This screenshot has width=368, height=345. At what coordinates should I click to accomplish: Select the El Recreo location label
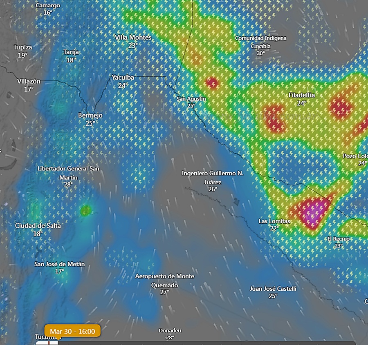point(338,239)
